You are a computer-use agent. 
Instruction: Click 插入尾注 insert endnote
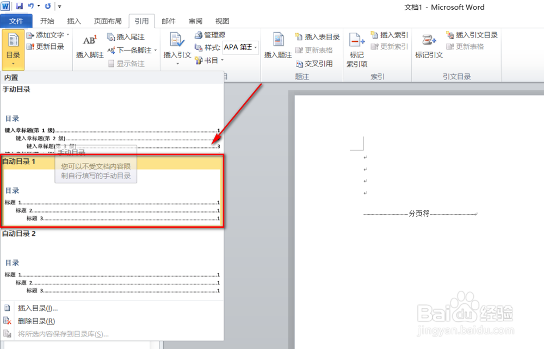click(126, 37)
